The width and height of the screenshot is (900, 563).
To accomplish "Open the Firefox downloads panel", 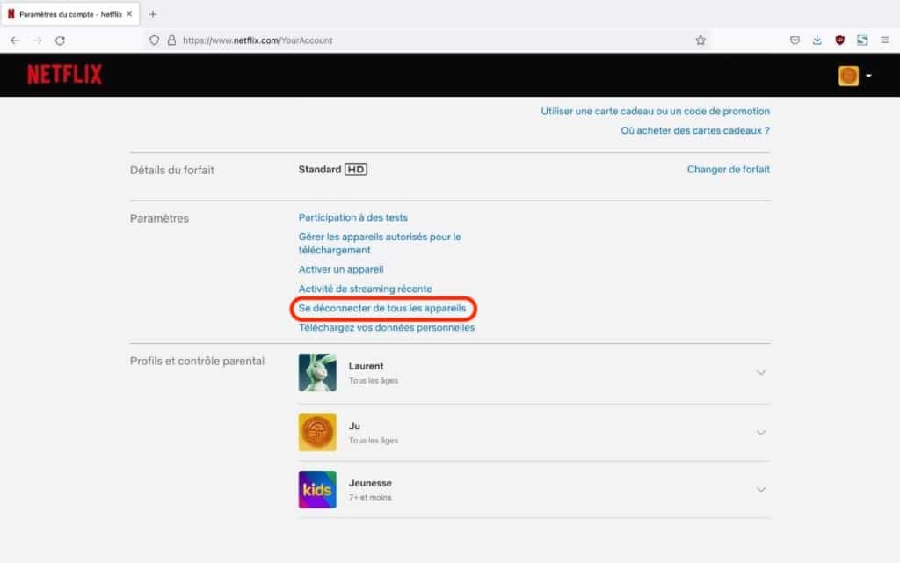I will (x=817, y=40).
